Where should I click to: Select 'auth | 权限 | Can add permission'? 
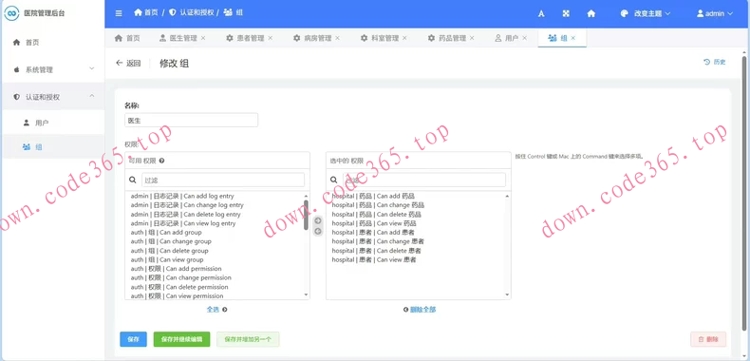click(x=176, y=269)
